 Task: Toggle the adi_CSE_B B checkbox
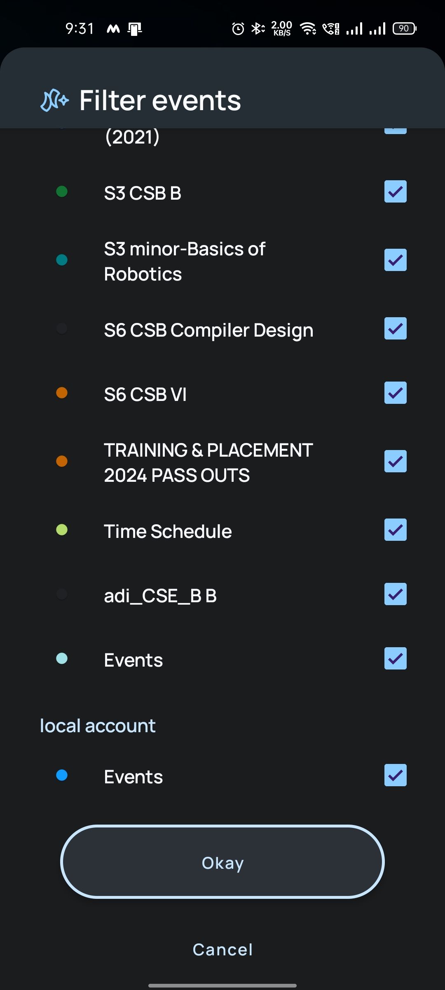click(396, 594)
